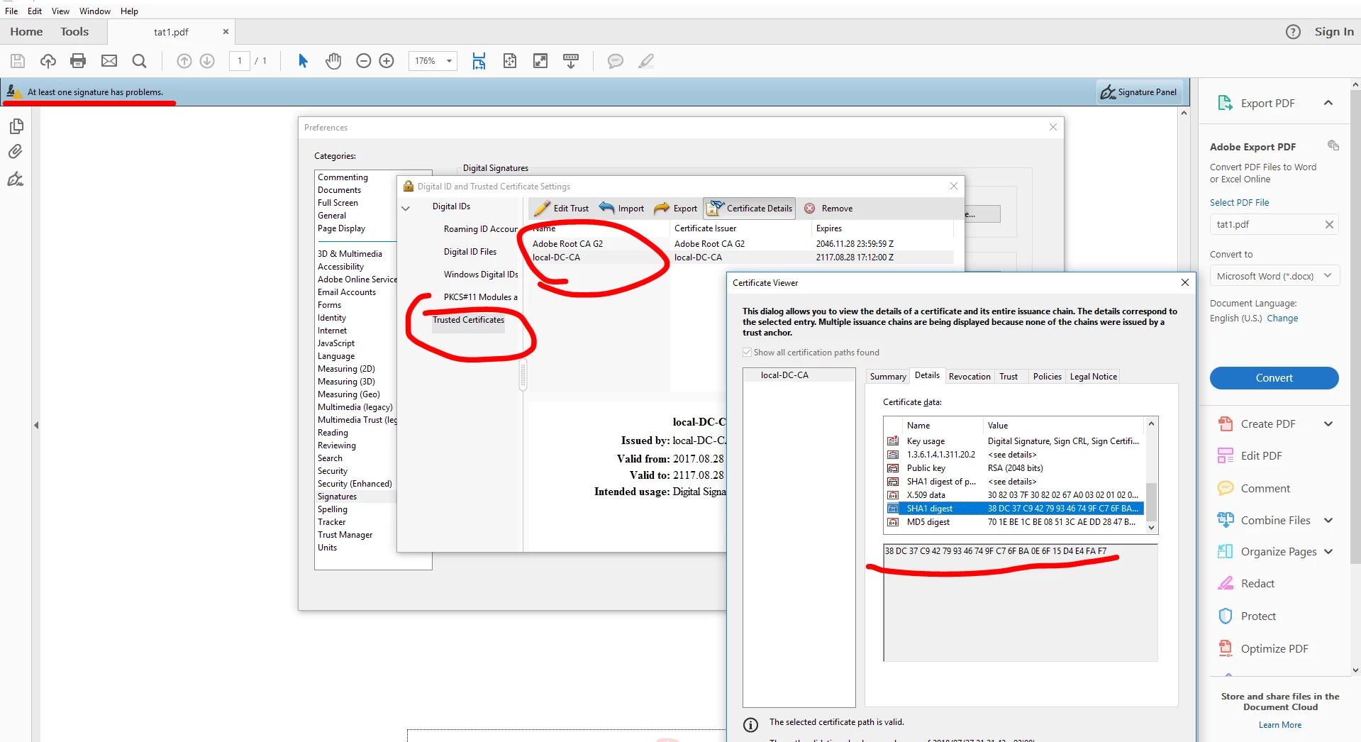Click the Sign In button
Viewport: 1361px width, 742px height.
point(1334,32)
